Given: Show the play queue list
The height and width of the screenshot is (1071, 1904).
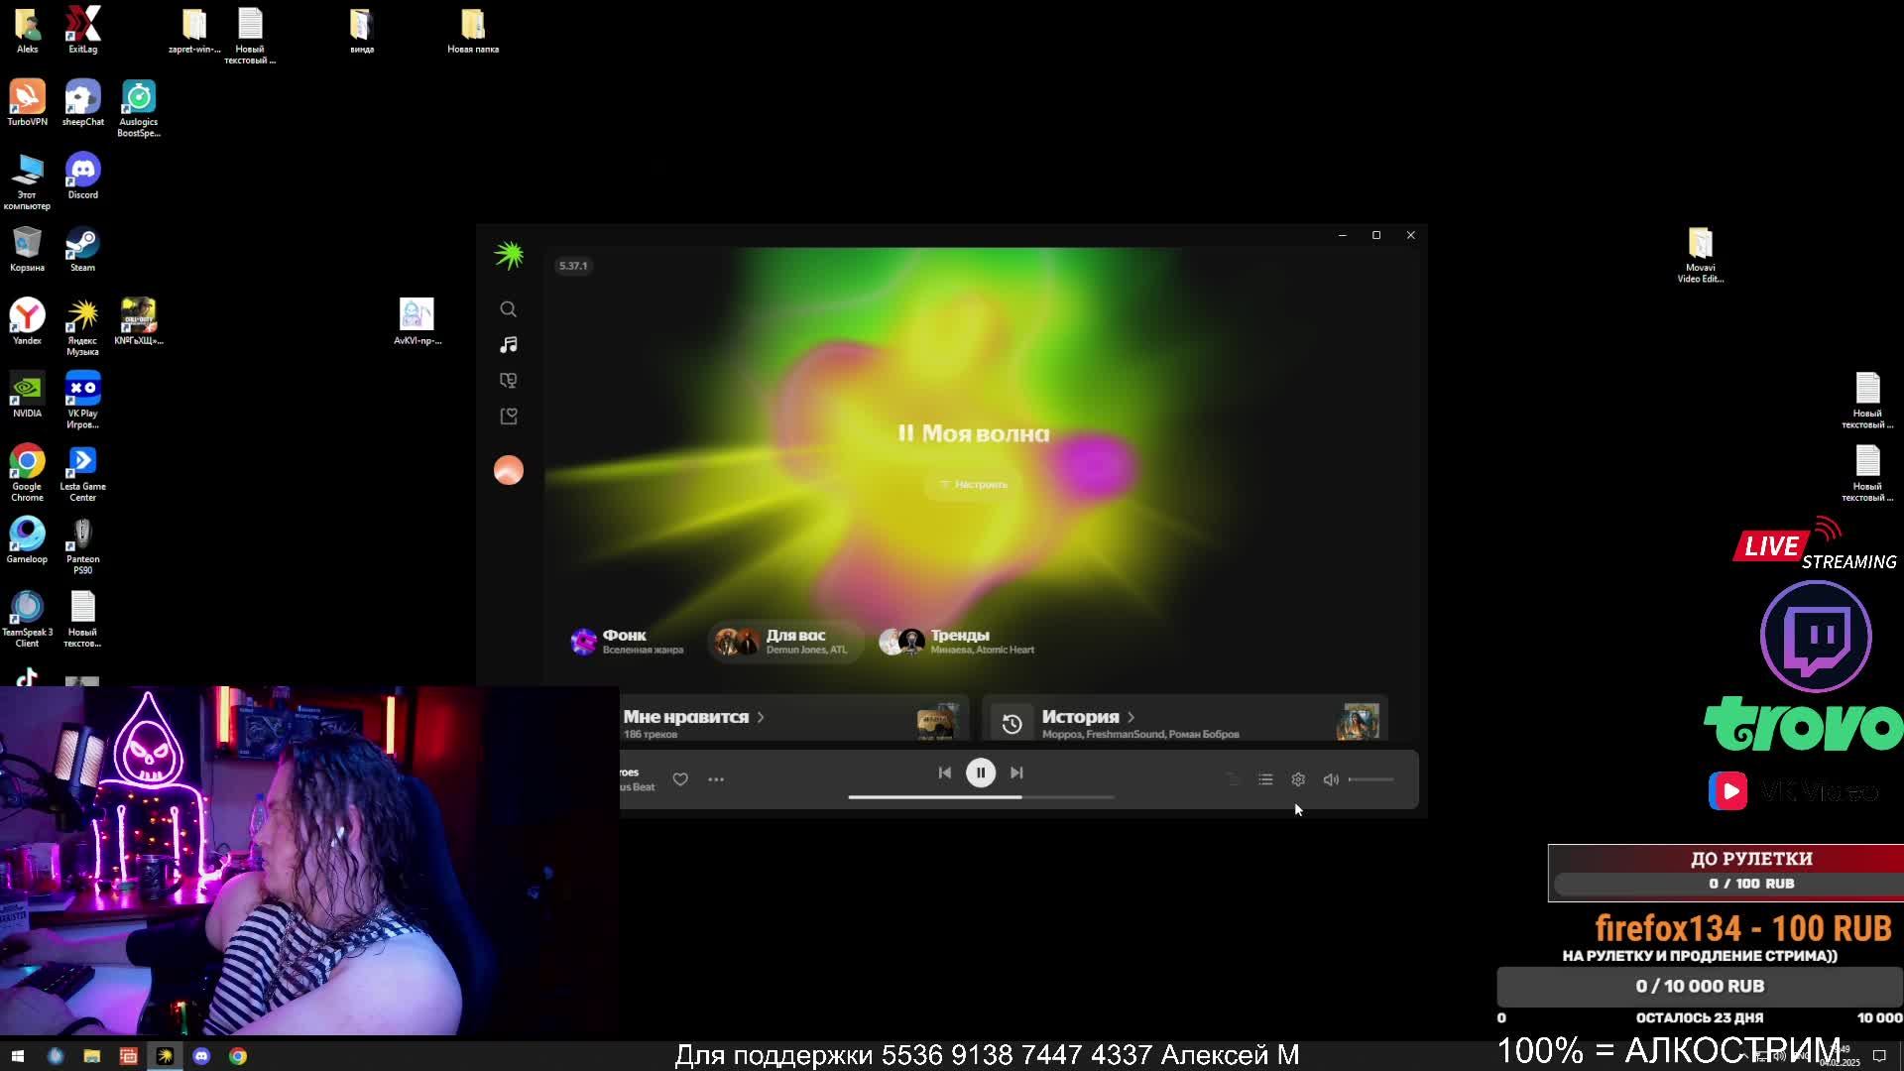Looking at the screenshot, I should 1265,779.
